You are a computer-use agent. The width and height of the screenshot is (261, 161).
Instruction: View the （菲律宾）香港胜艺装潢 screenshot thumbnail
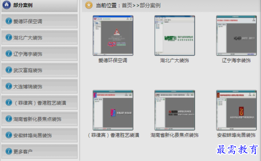[113, 110]
